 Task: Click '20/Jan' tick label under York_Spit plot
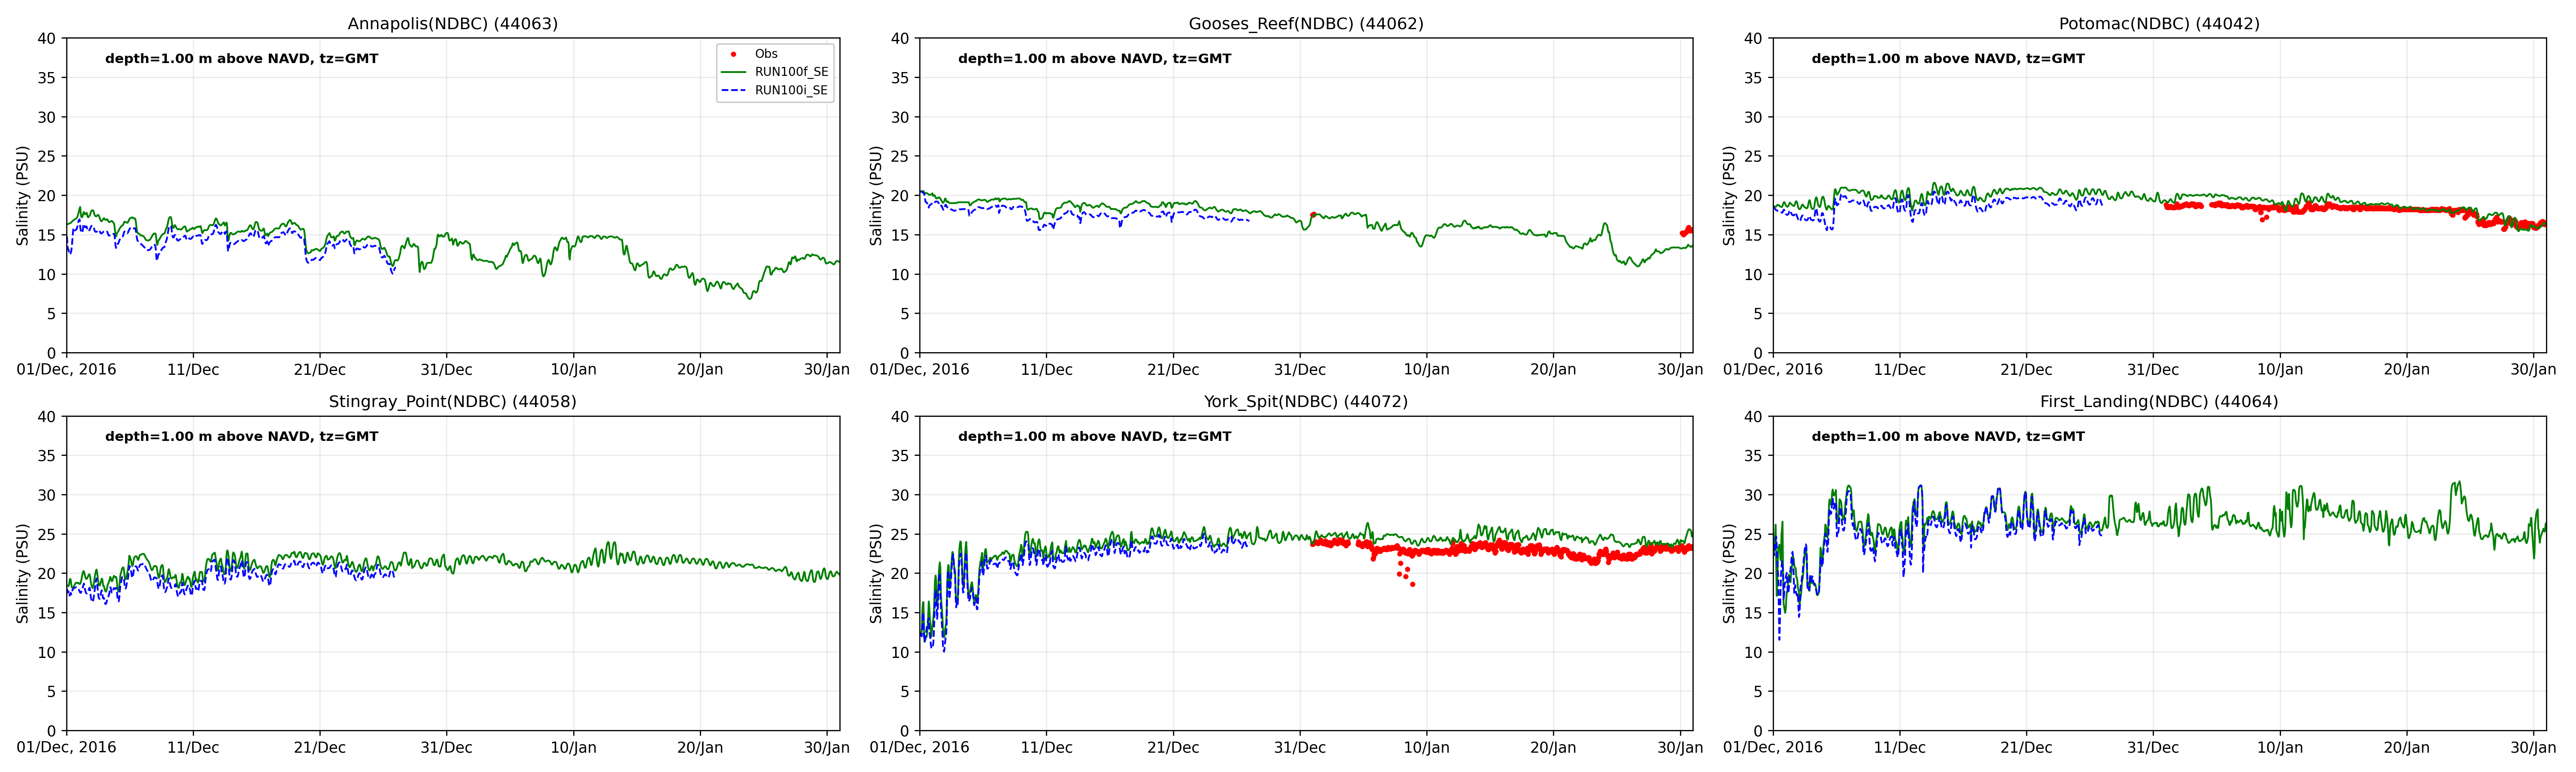click(x=1553, y=747)
